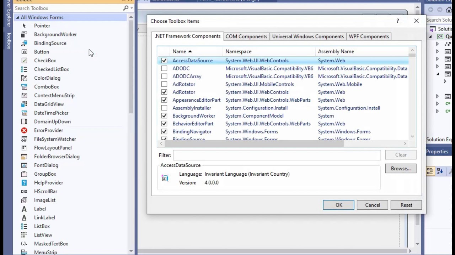Click the toolbox search magnifier icon
Screen dimensions: 455x255
point(125,8)
